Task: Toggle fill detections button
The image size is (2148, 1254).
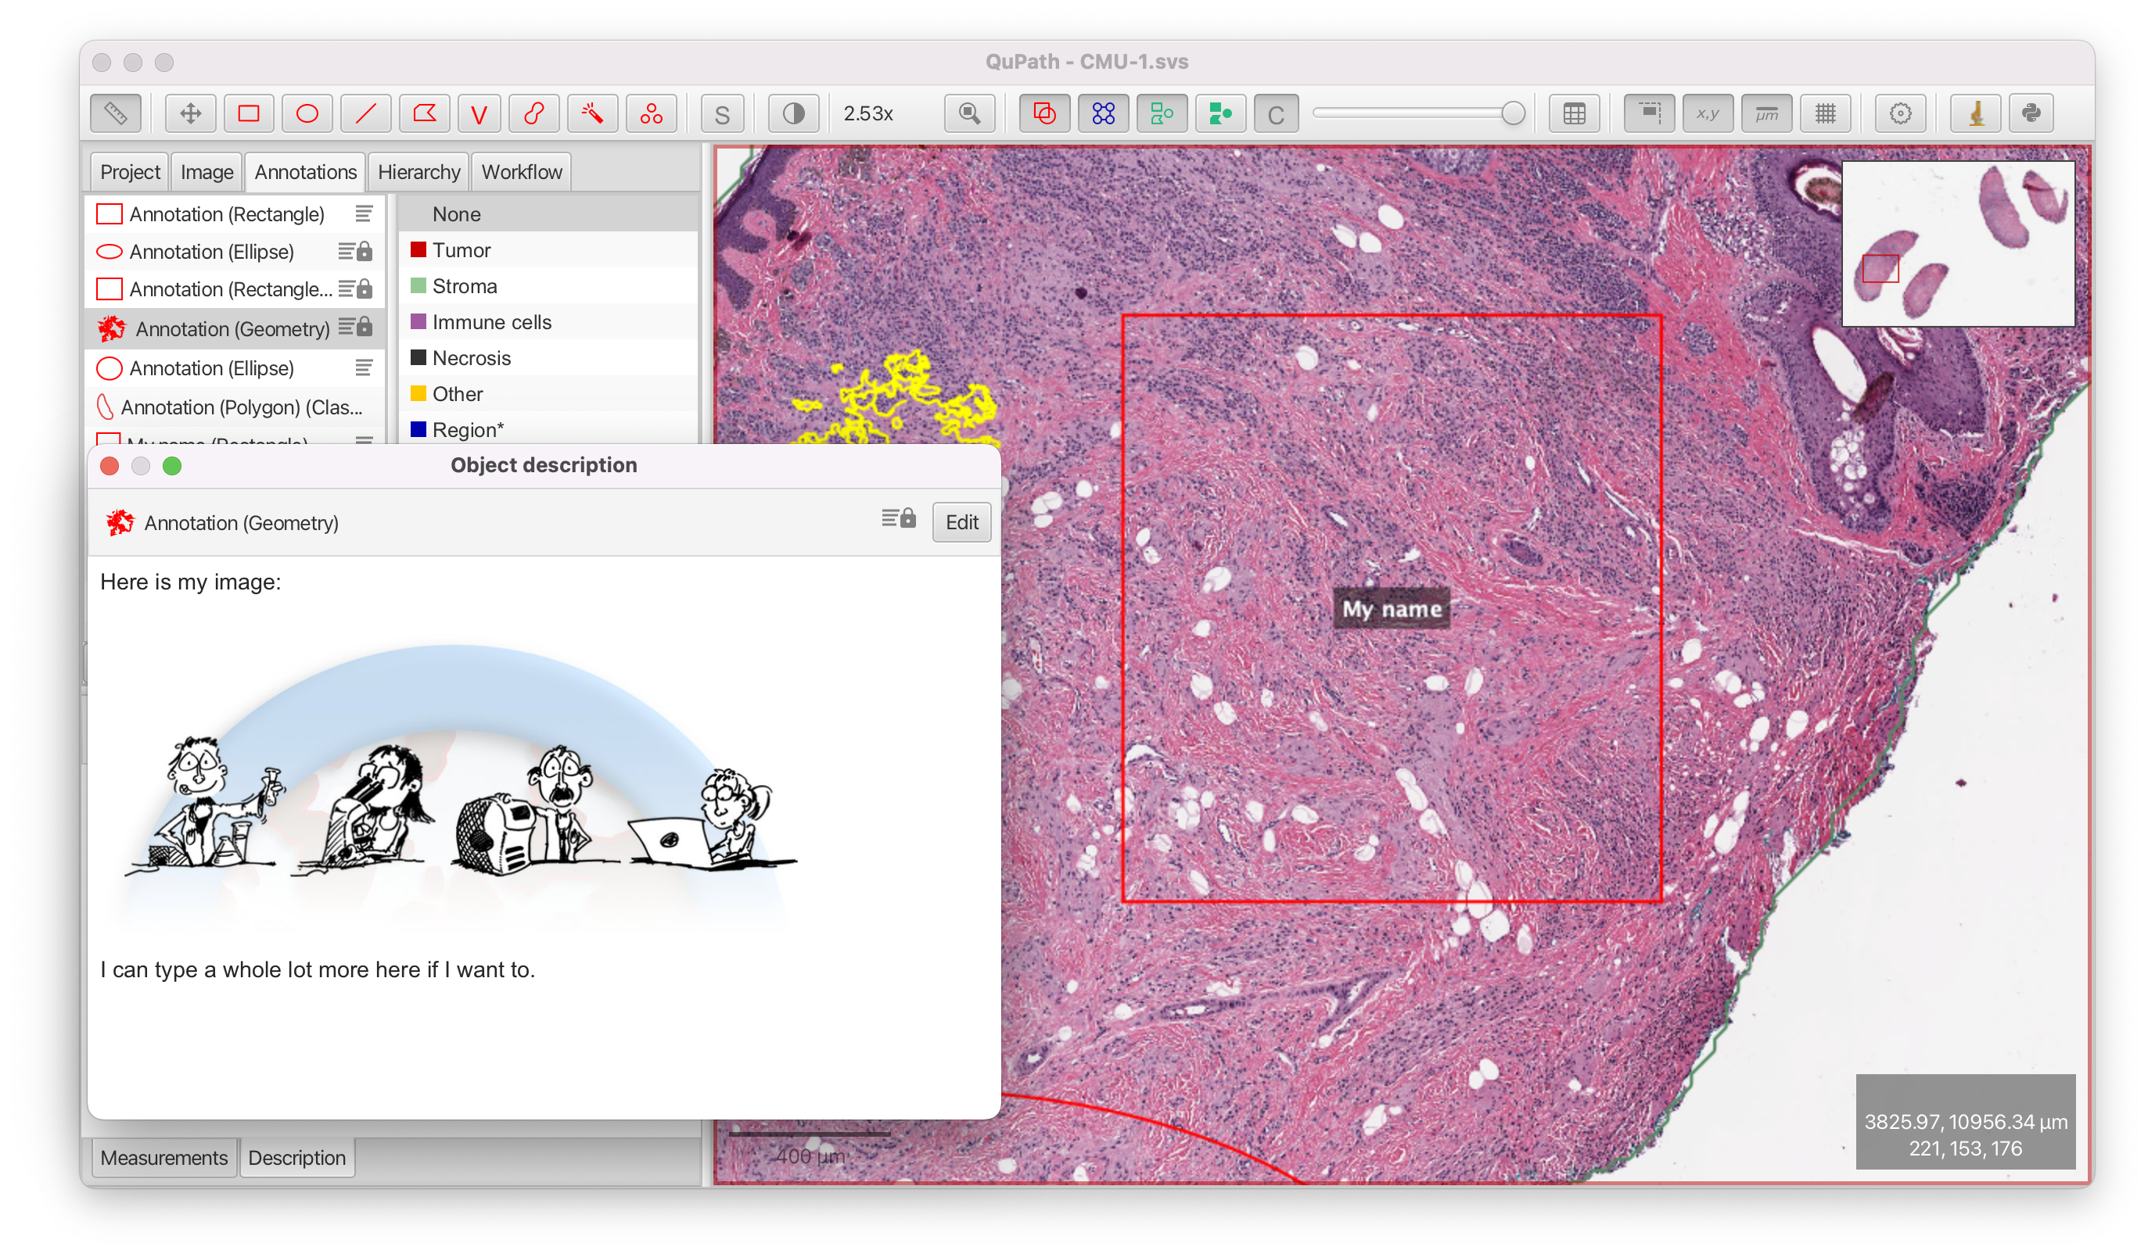Action: (x=1220, y=113)
